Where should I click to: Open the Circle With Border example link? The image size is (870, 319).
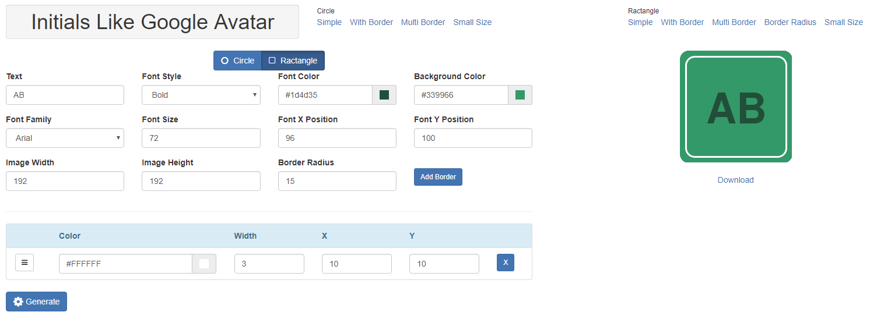click(x=371, y=22)
